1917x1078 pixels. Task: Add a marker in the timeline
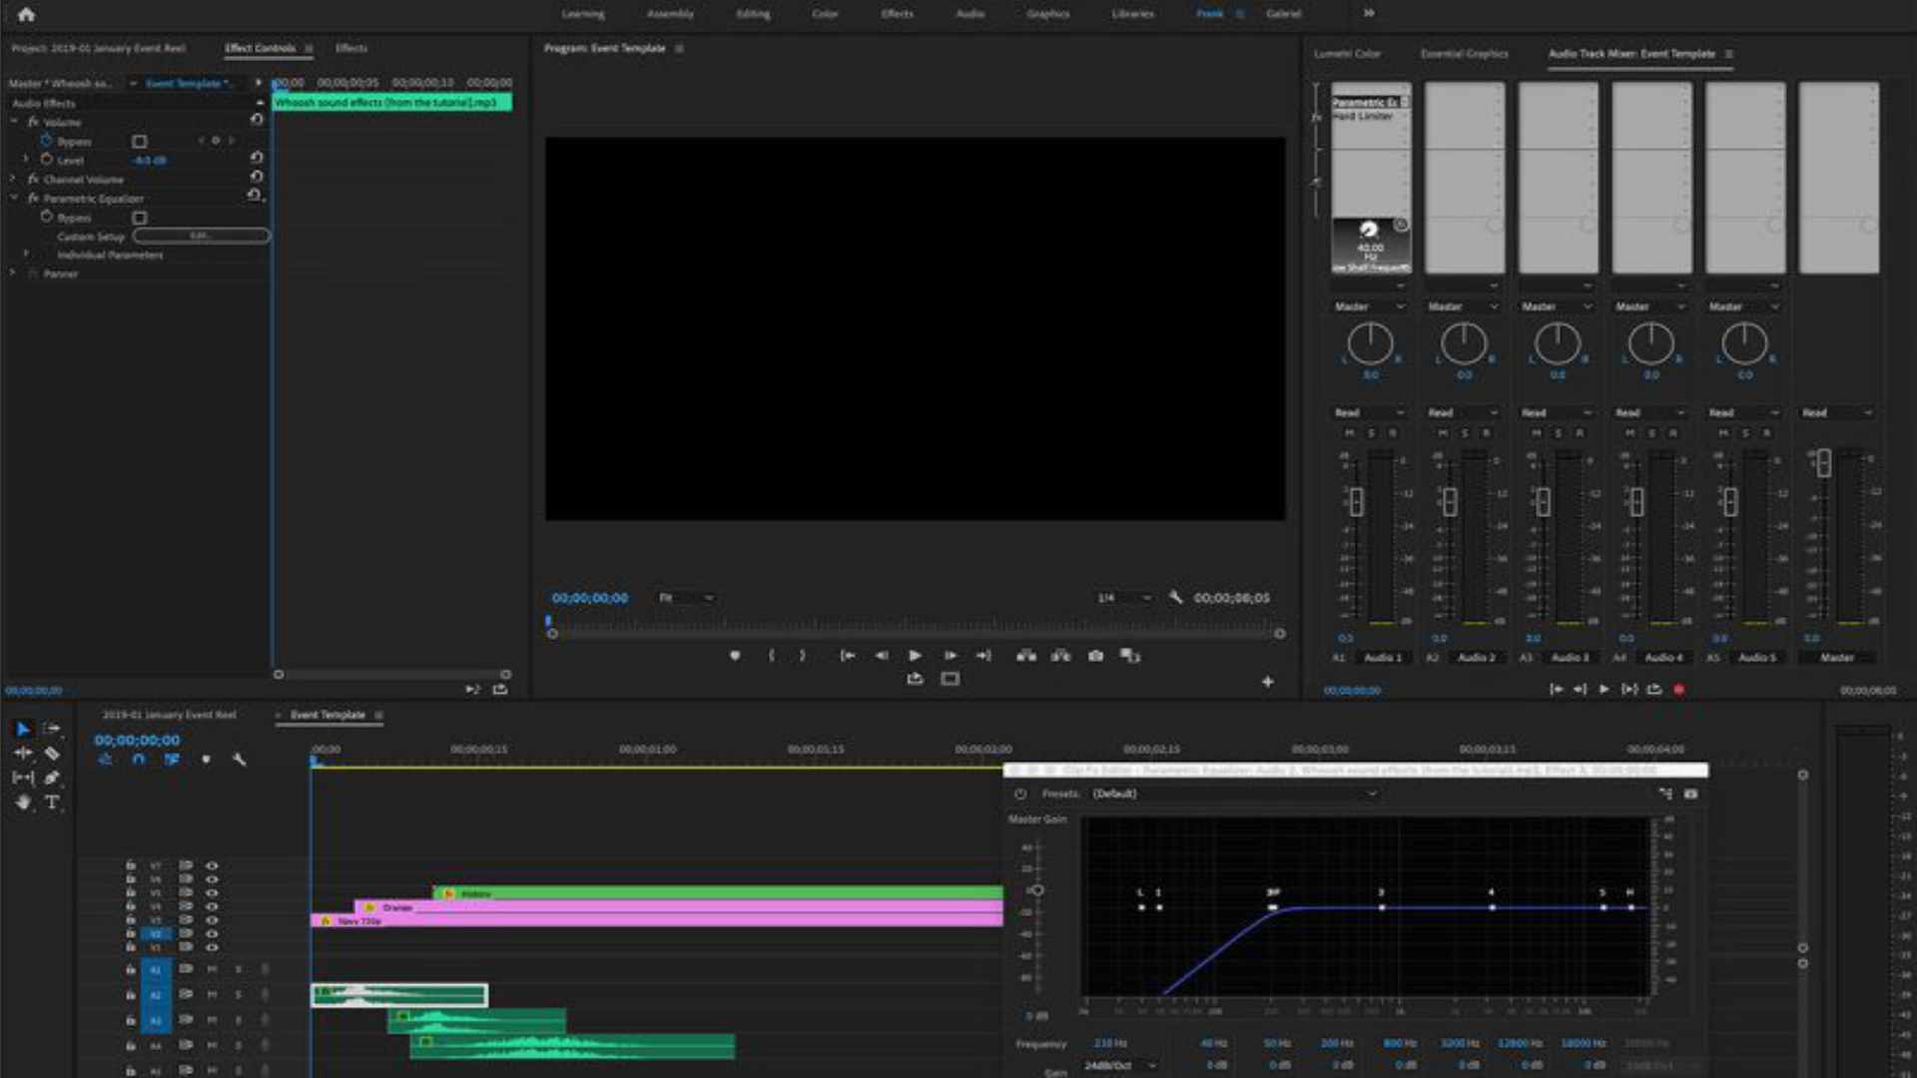[x=206, y=760]
